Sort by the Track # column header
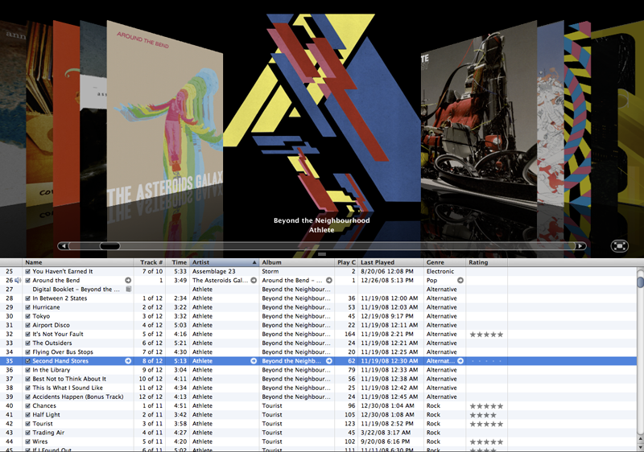Viewport: 644px width, 452px height. pyautogui.click(x=150, y=262)
